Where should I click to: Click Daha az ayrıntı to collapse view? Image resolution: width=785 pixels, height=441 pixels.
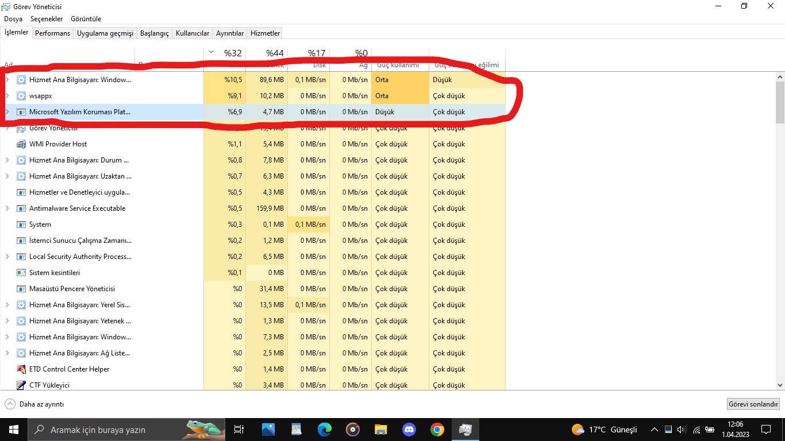tap(34, 404)
